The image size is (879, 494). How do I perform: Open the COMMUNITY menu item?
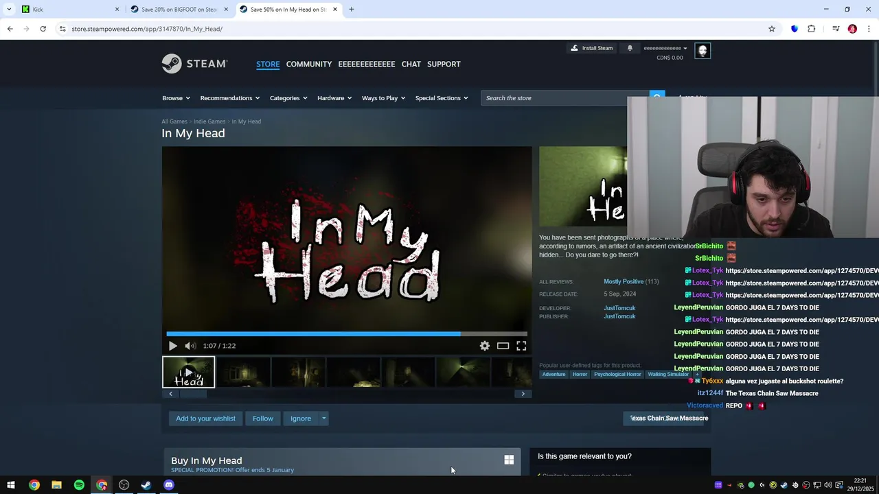pos(309,64)
